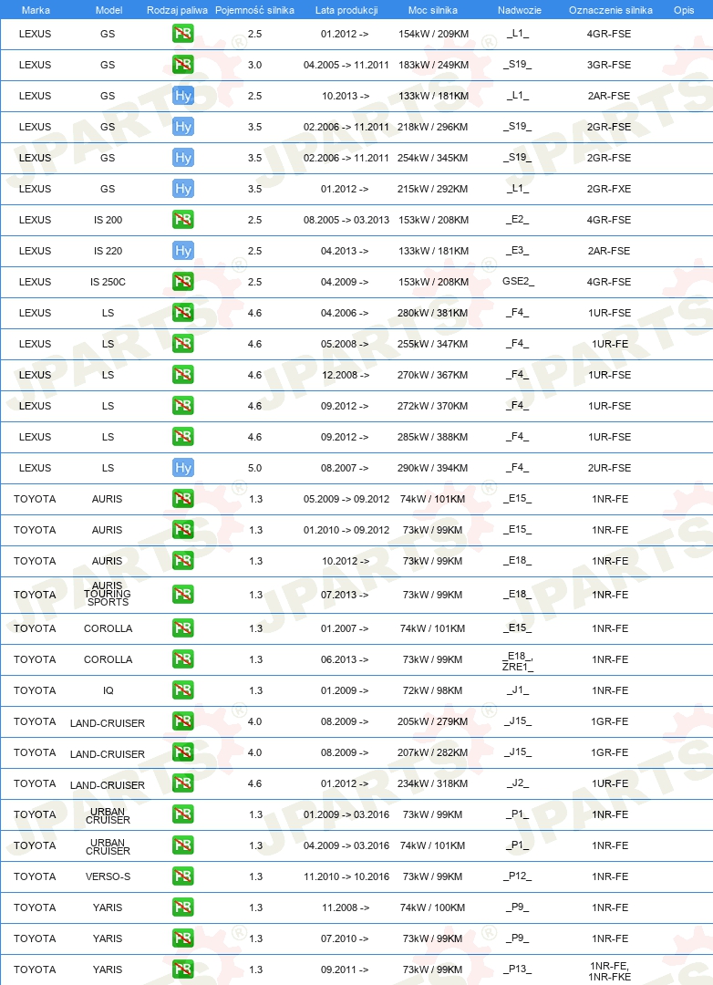
Task: Click the '72kW / 98KM' power cell
Action: coord(432,690)
